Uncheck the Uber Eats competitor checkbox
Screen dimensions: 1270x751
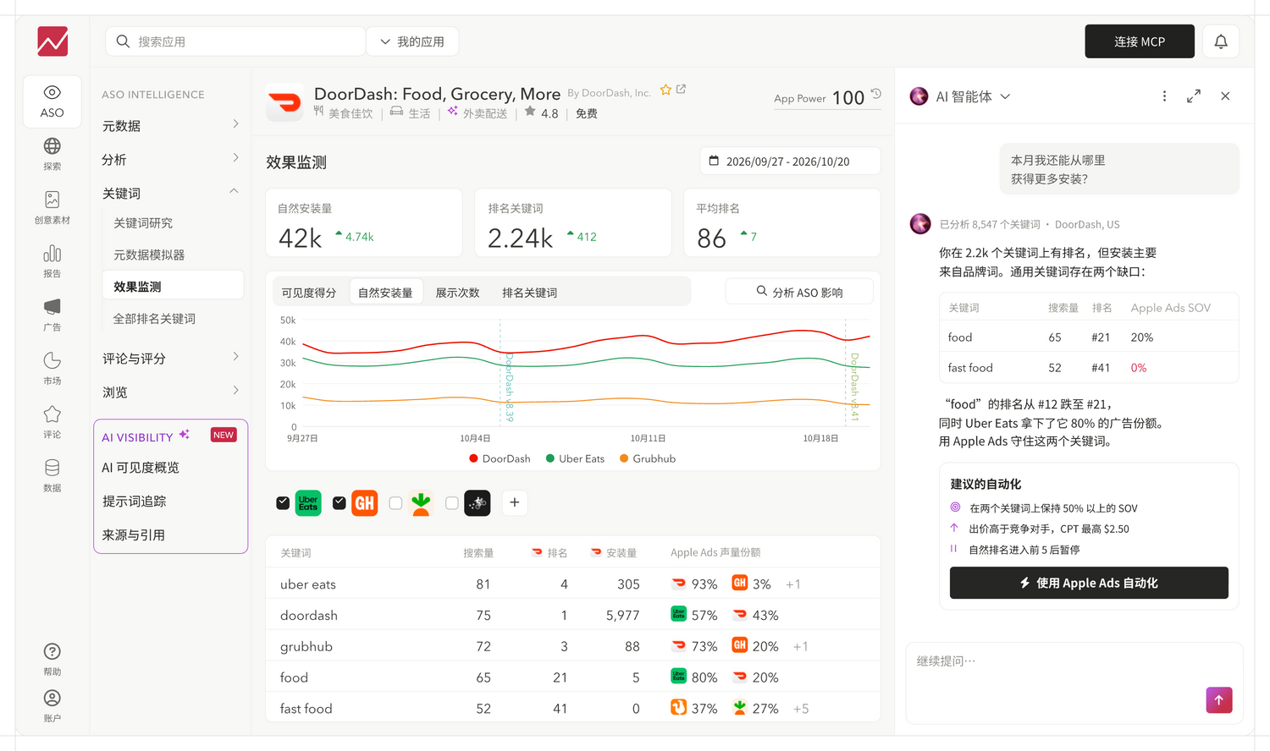(x=283, y=503)
